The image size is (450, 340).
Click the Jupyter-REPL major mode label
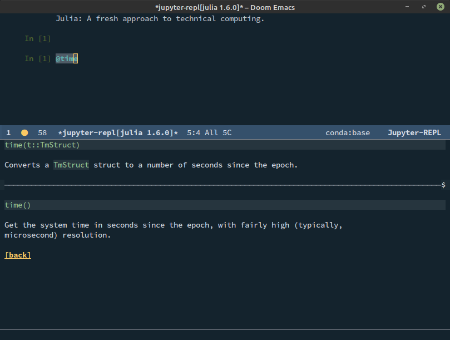[414, 132]
